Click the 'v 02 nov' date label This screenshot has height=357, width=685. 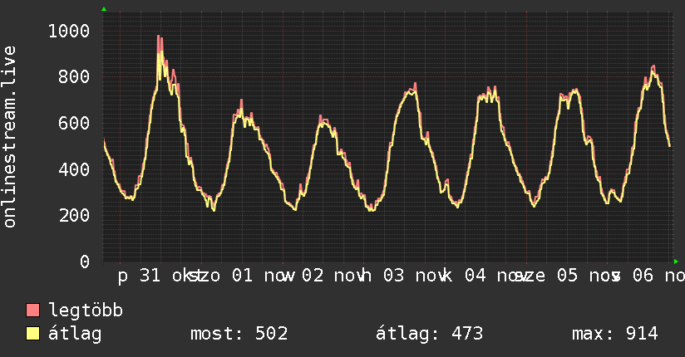[323, 276]
